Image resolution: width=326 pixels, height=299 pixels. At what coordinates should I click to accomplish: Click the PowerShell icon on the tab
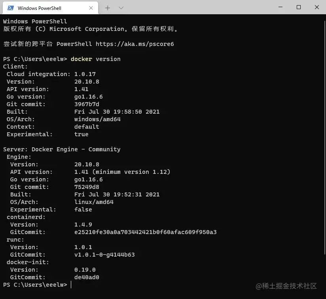tap(10, 8)
